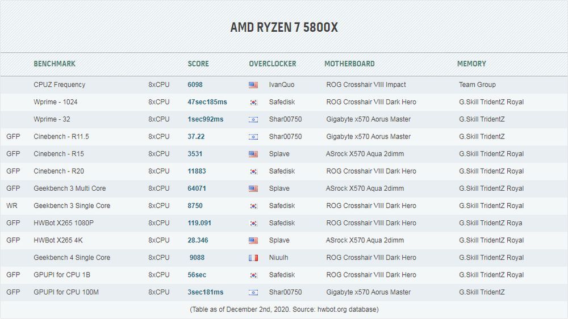Select the HWBot X265 1080P name
This screenshot has height=319, width=568.
coord(64,223)
